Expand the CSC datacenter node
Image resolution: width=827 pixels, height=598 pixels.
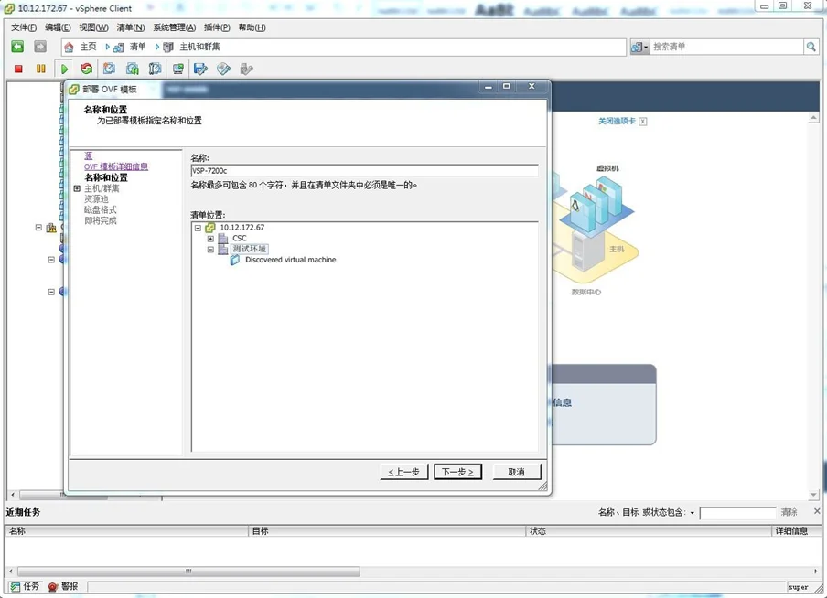point(210,239)
